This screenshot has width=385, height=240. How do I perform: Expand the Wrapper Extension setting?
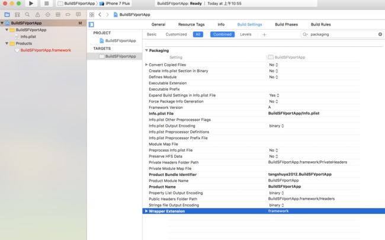[146, 211]
